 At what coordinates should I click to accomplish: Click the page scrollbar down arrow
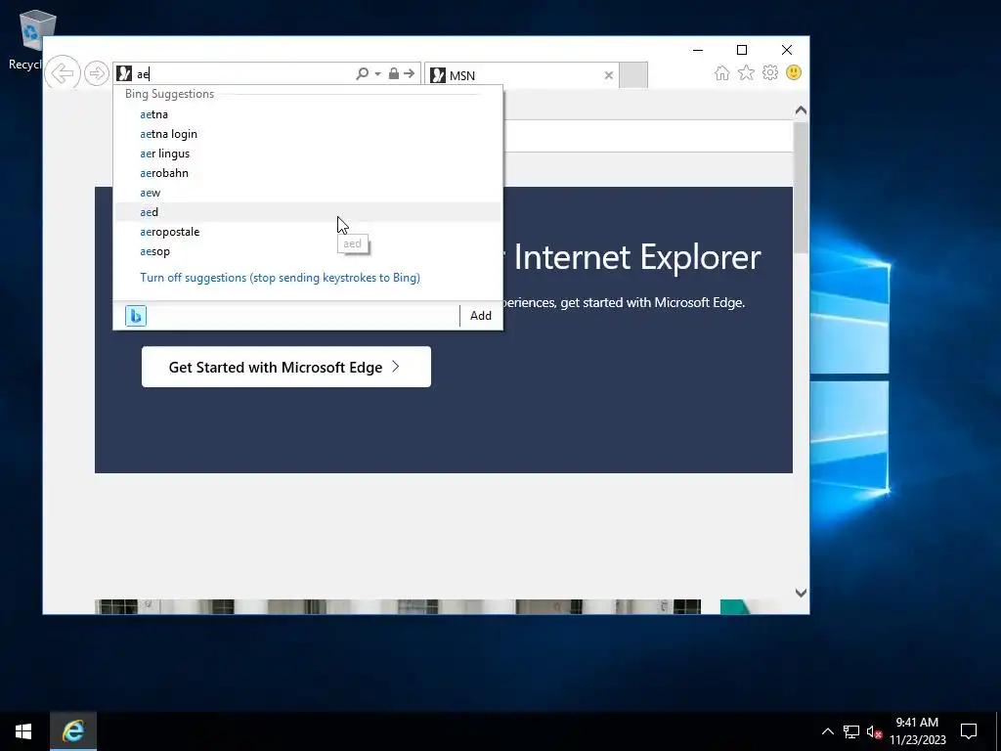tap(801, 593)
